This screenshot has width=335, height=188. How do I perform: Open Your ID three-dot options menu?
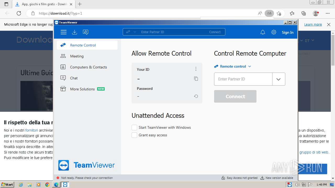click(x=196, y=69)
